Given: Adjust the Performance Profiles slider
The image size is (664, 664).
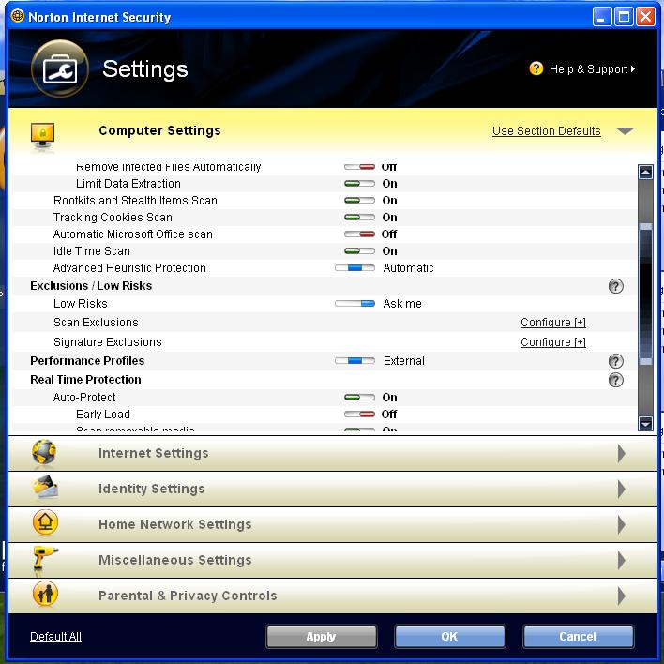Looking at the screenshot, I should click(355, 361).
